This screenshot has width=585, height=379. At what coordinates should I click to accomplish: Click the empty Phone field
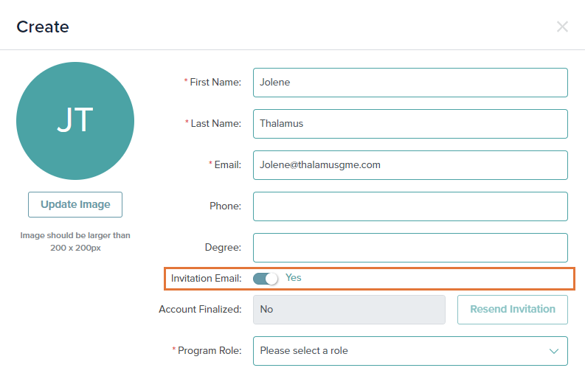tap(410, 206)
